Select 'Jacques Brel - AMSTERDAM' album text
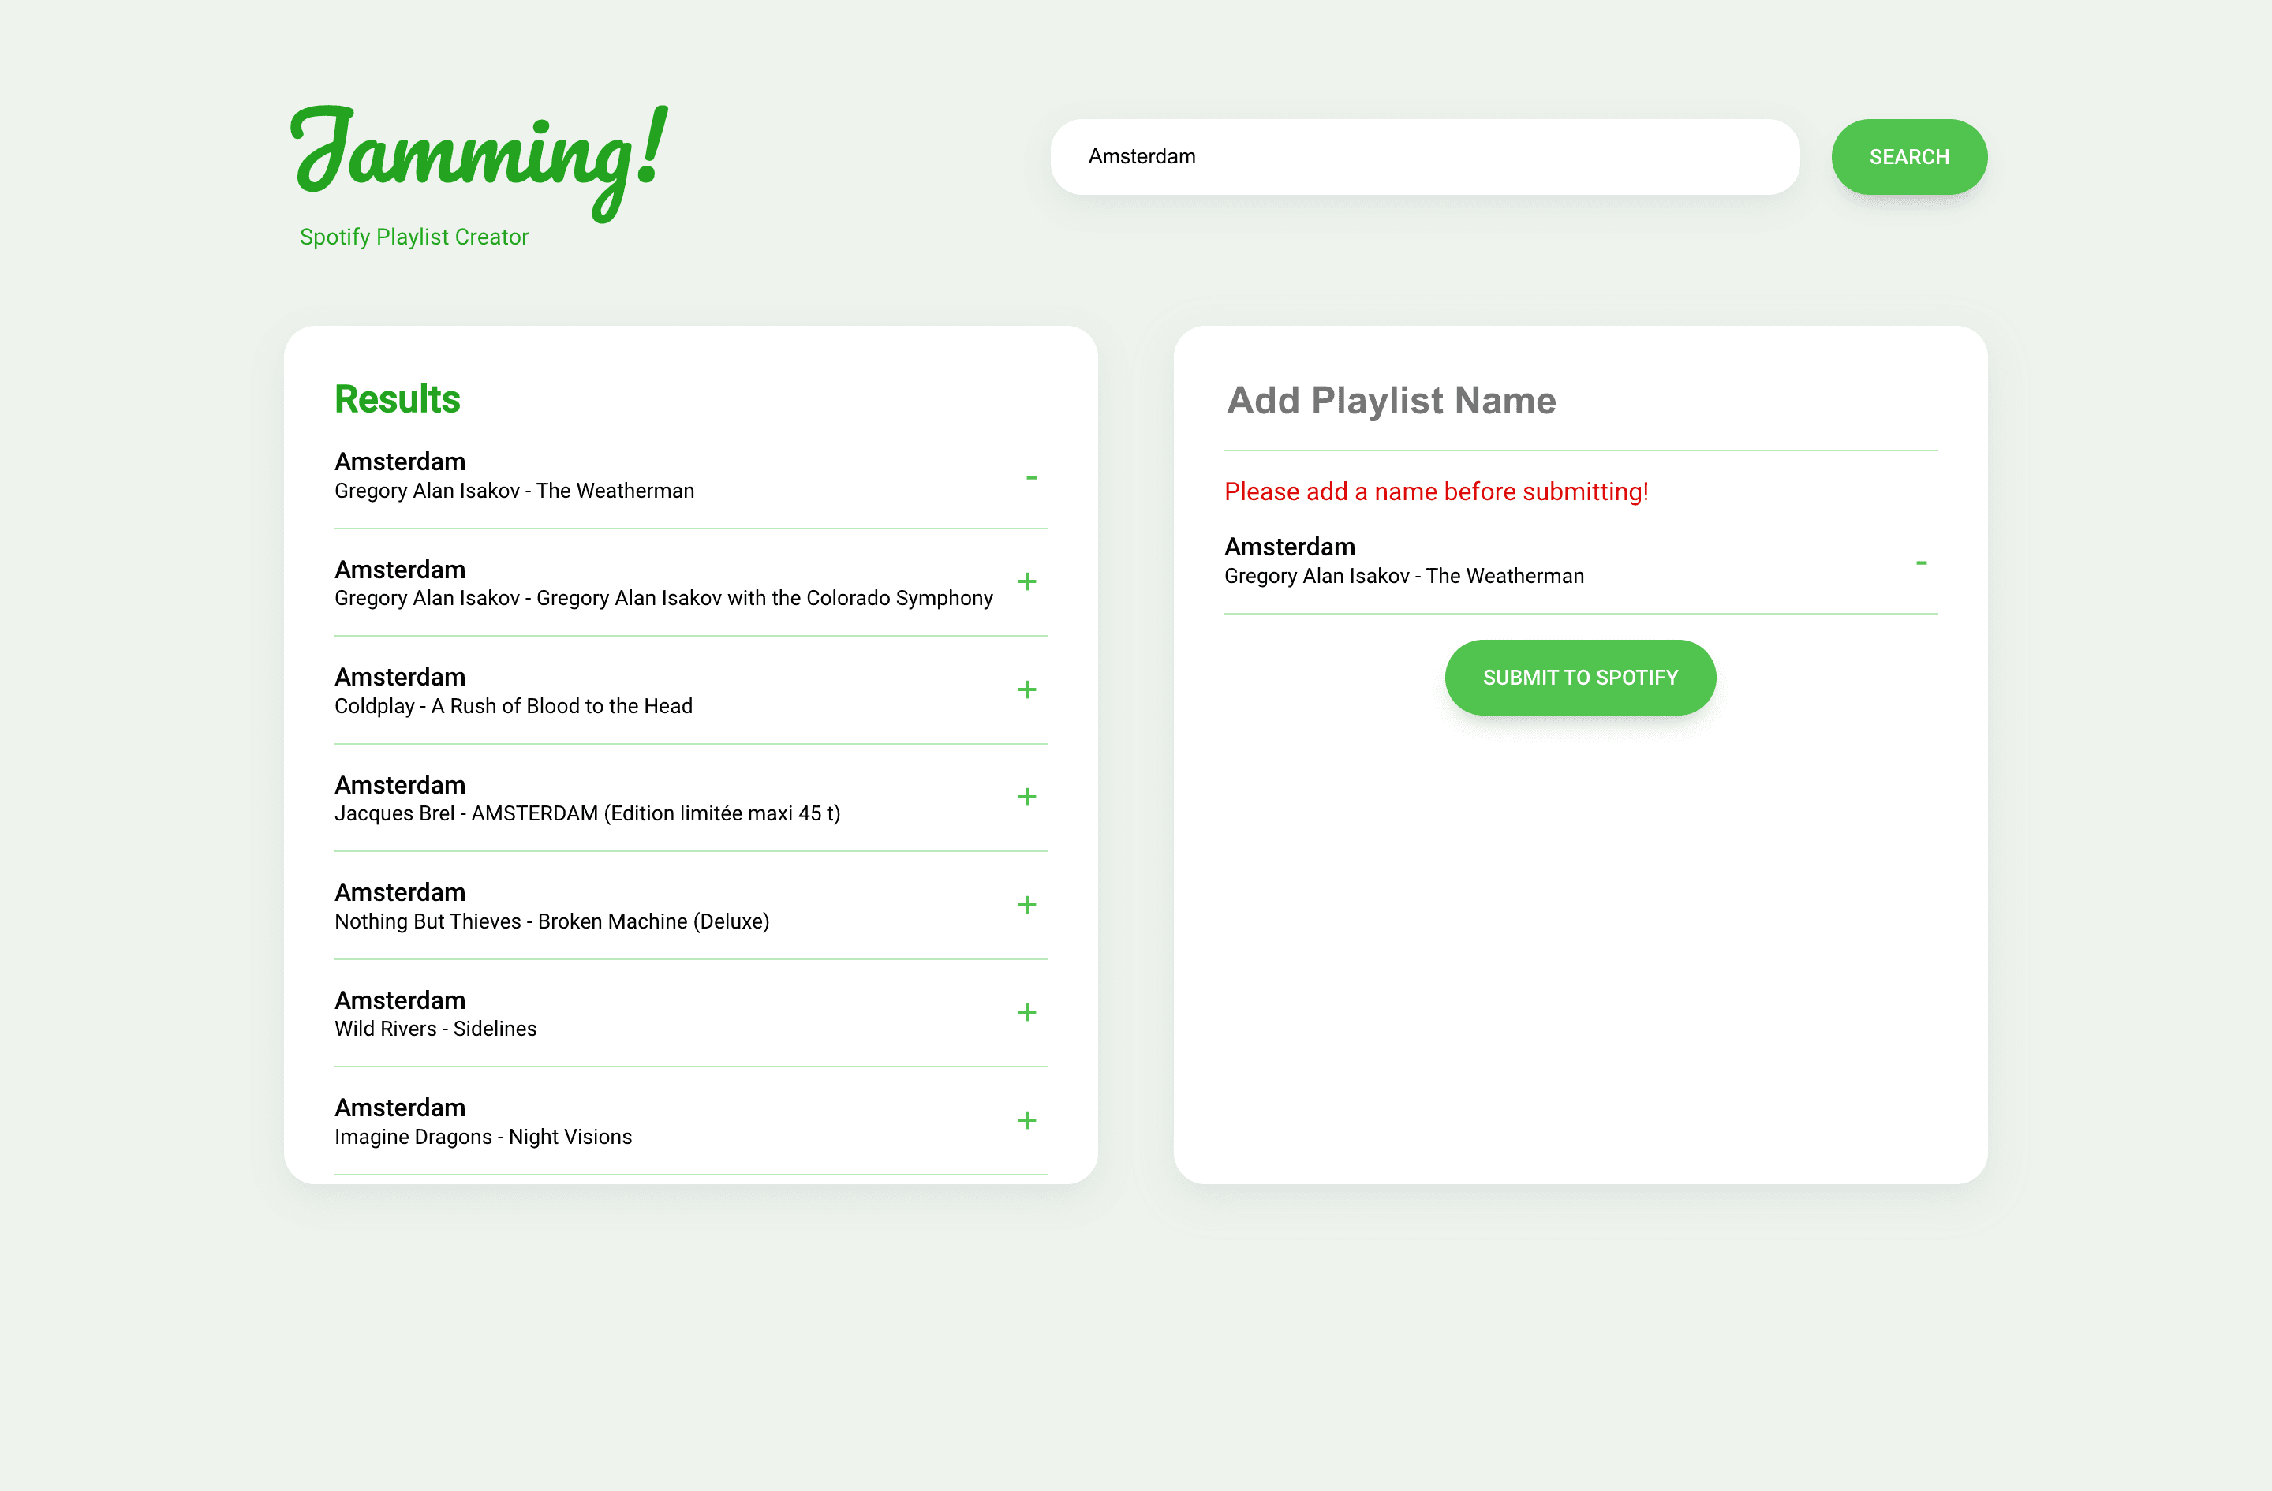The height and width of the screenshot is (1491, 2272). tap(587, 813)
